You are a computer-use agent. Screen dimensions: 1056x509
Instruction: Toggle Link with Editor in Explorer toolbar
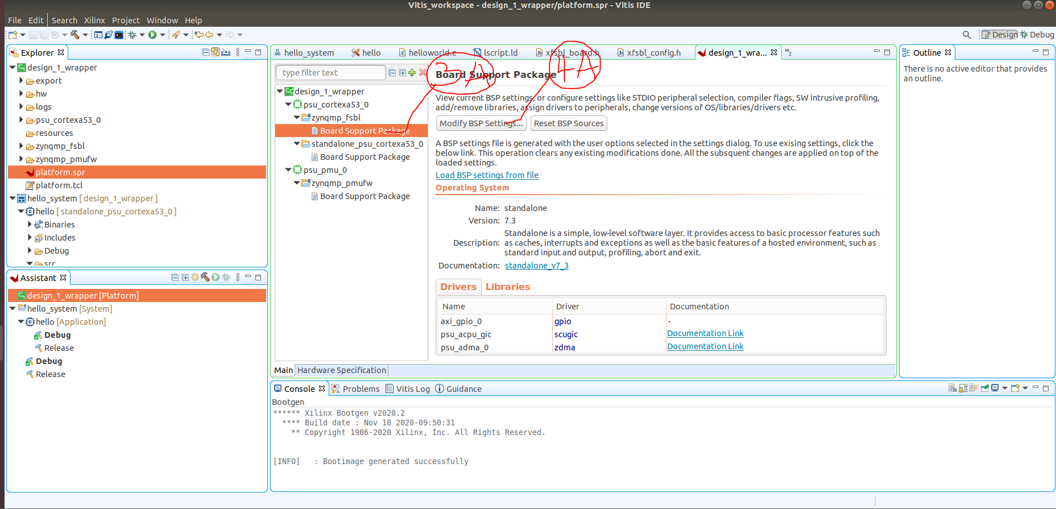(216, 52)
